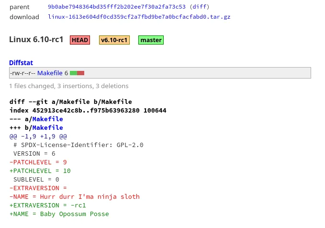Open the v6.10-rc1 tag badge
The image size is (325, 228).
(114, 40)
